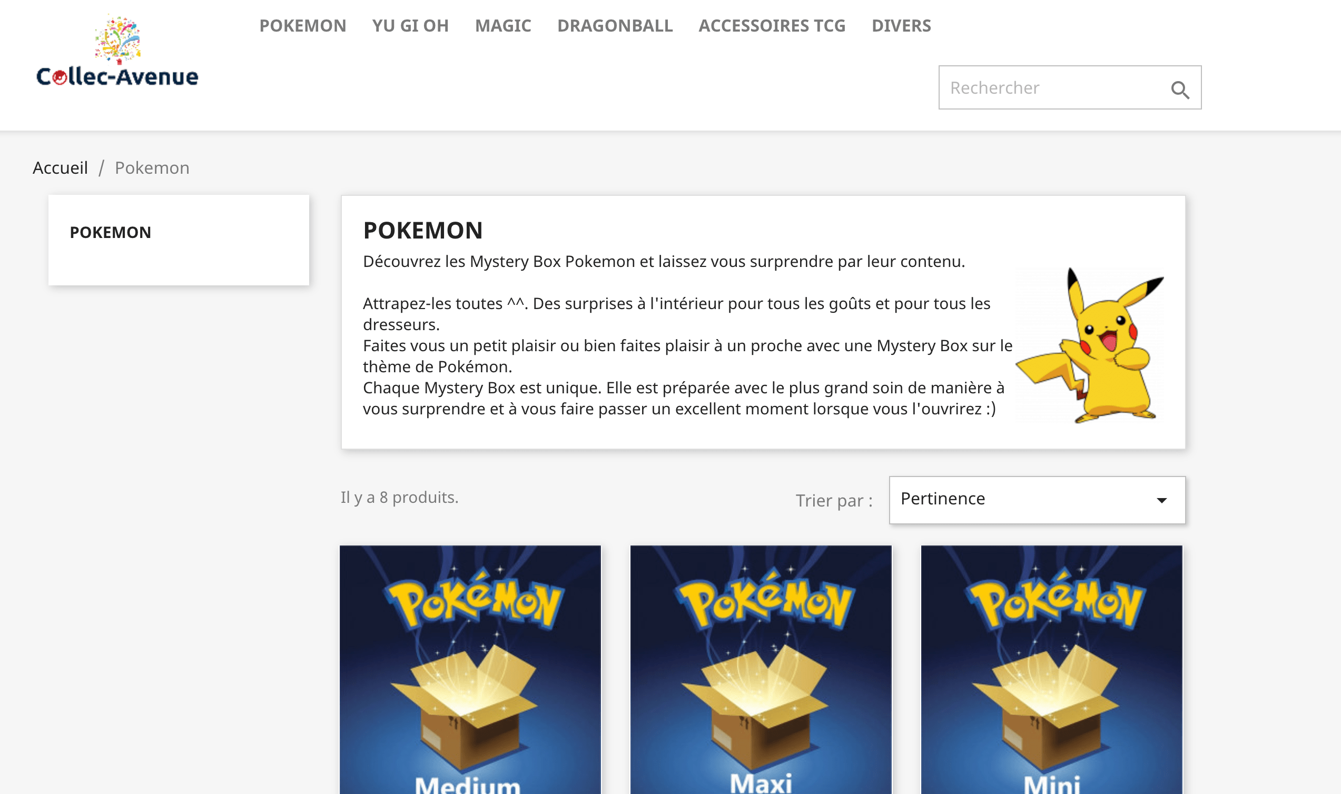This screenshot has width=1341, height=794.
Task: Open the Pokemon navigation menu item
Action: [302, 26]
